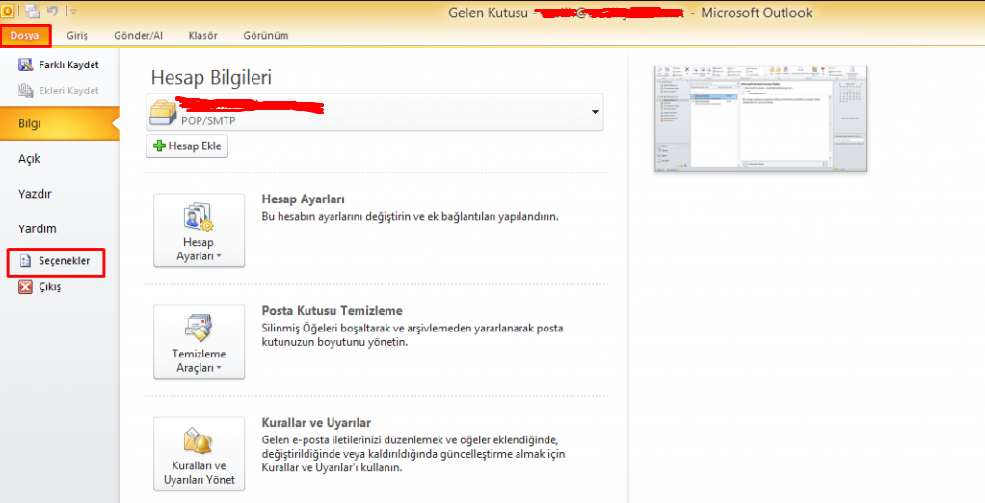Click the Farklı Kaydet floppy disk icon
Image resolution: width=985 pixels, height=503 pixels.
(25, 65)
